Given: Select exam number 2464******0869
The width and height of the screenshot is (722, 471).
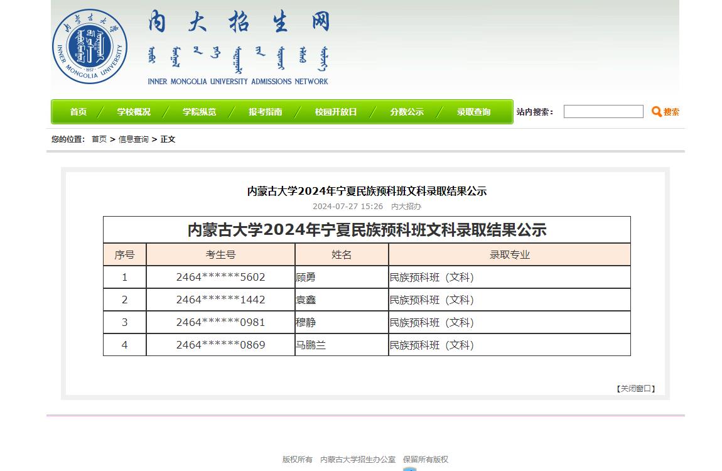Looking at the screenshot, I should tap(220, 345).
